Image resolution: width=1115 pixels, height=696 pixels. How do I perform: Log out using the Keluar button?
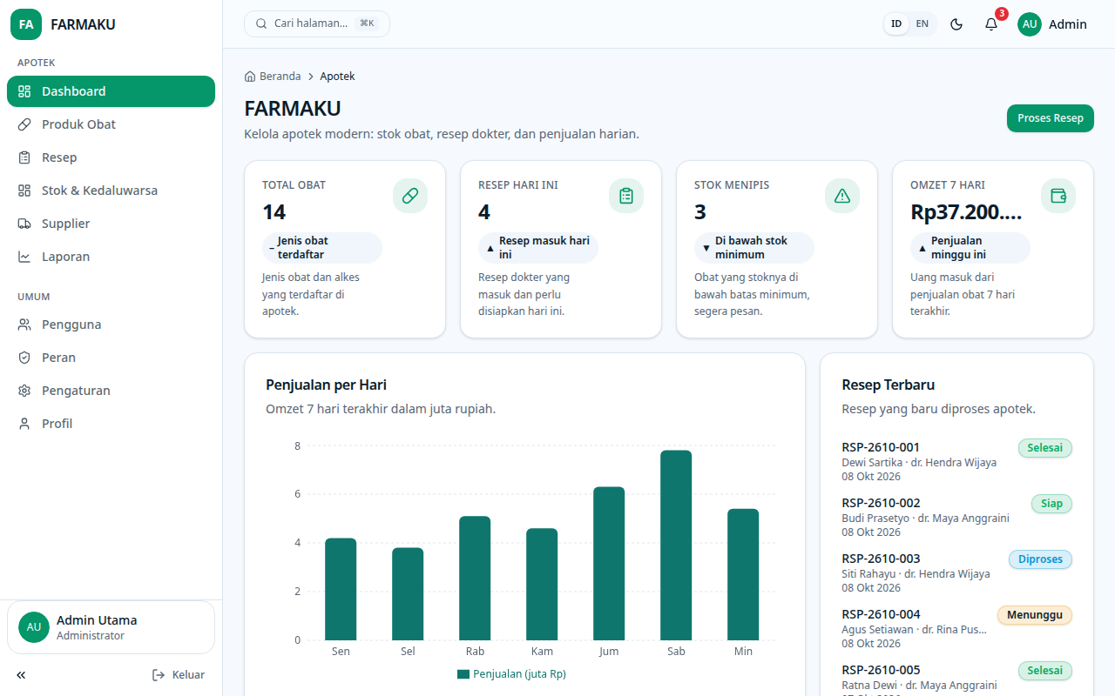click(179, 675)
